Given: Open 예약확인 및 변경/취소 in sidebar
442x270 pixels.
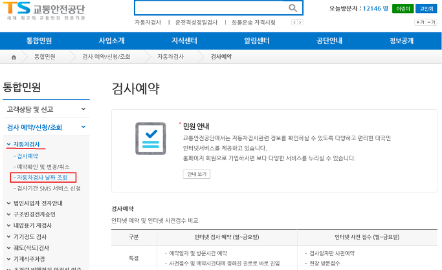Looking at the screenshot, I should (x=41, y=167).
